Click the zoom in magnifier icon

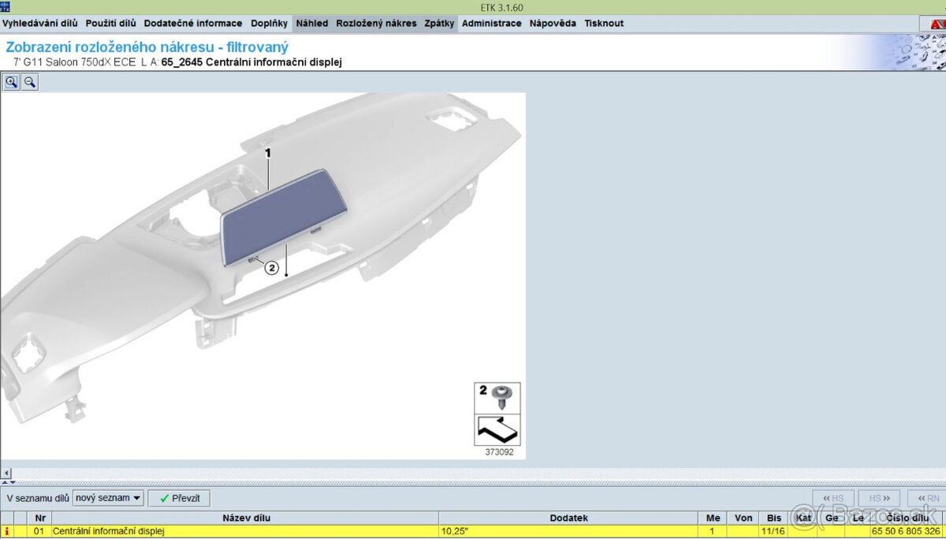(x=11, y=82)
